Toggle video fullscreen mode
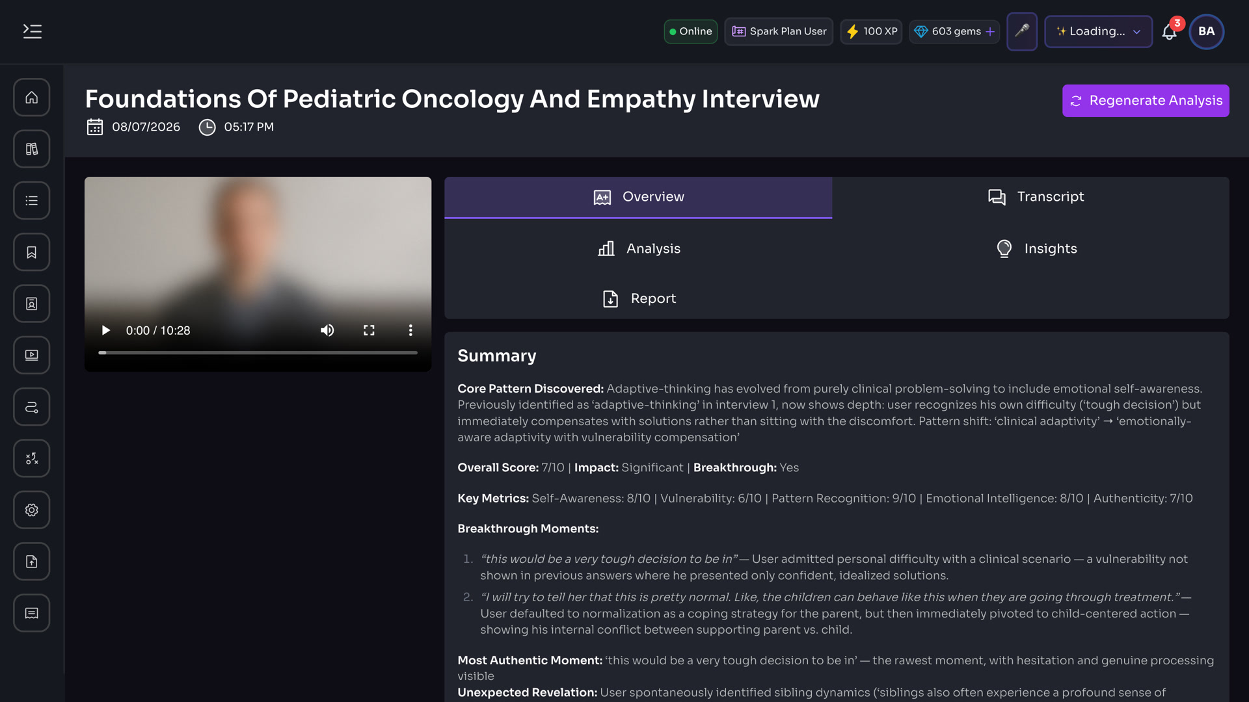The height and width of the screenshot is (702, 1249). [369, 330]
